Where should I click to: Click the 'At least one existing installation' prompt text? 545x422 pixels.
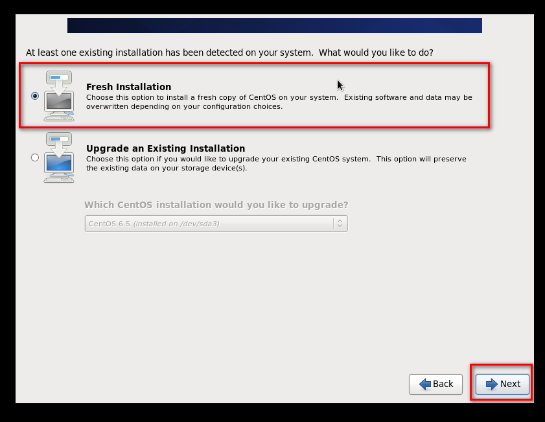pos(229,53)
